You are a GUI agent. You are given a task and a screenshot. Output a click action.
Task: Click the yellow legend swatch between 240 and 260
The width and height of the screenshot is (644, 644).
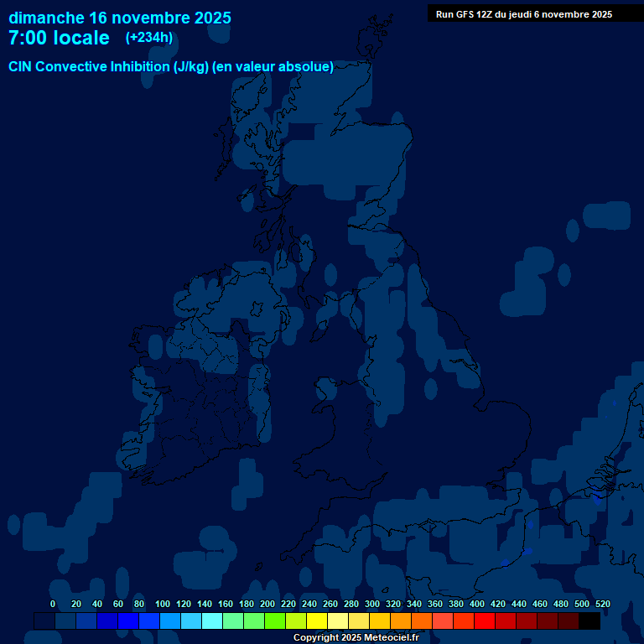coord(317,621)
